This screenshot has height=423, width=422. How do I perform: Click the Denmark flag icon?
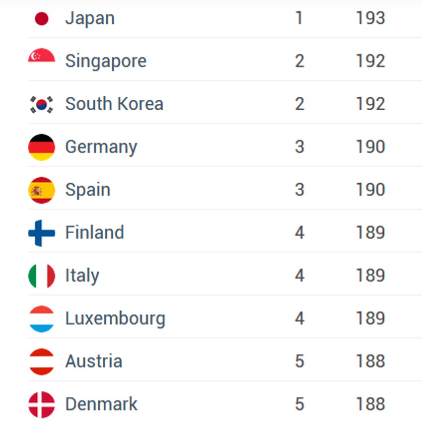click(x=42, y=404)
